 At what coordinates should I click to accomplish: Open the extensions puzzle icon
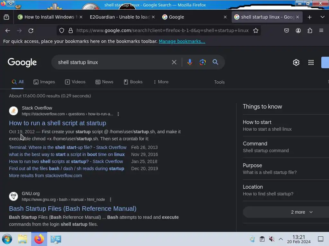310,30
